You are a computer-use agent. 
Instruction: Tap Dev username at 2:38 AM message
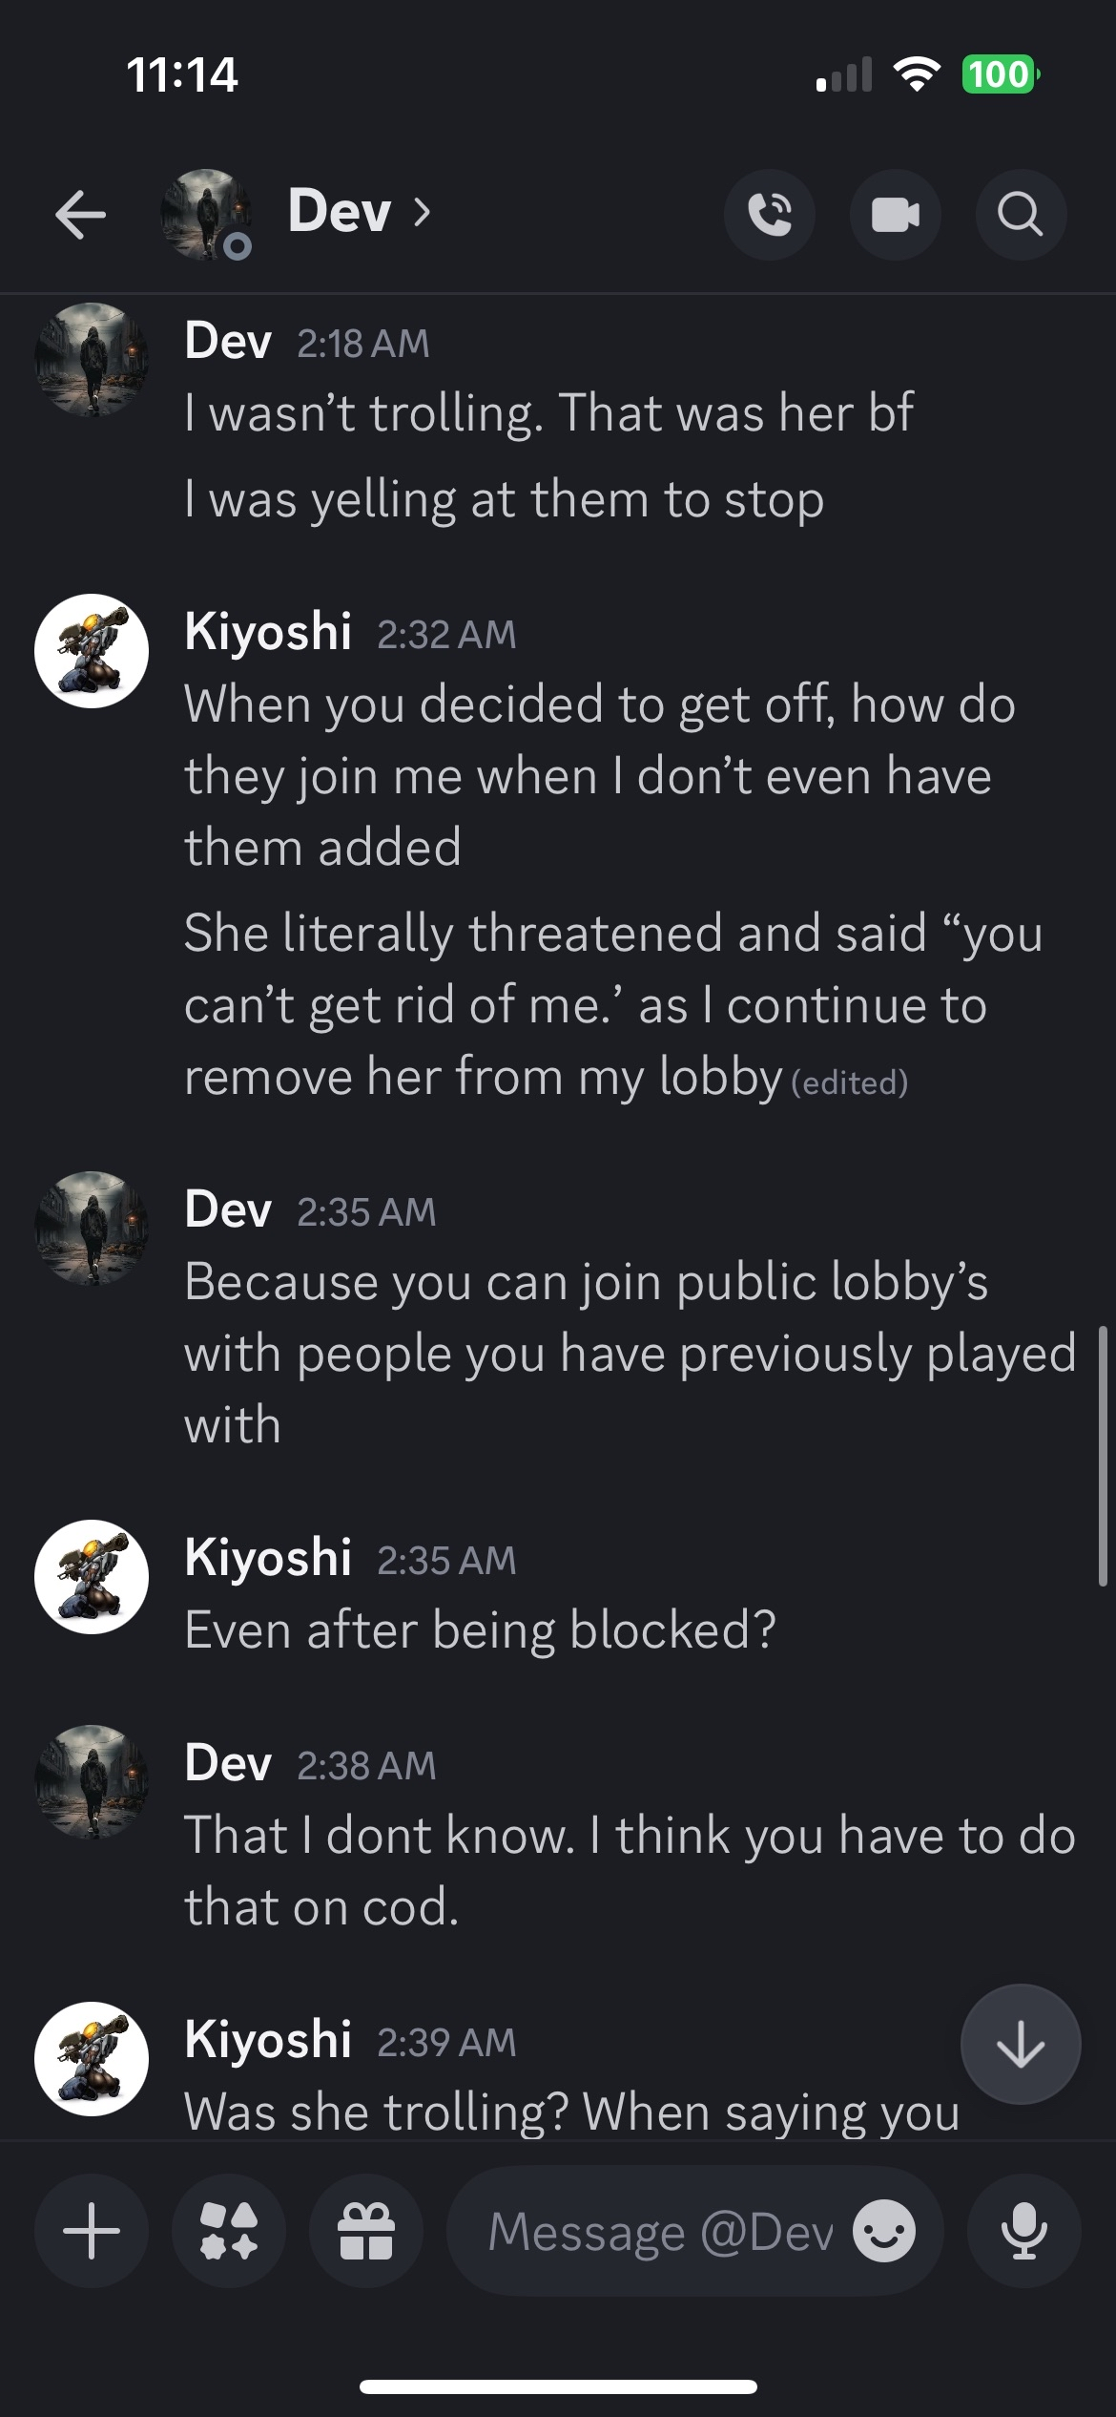point(228,1763)
